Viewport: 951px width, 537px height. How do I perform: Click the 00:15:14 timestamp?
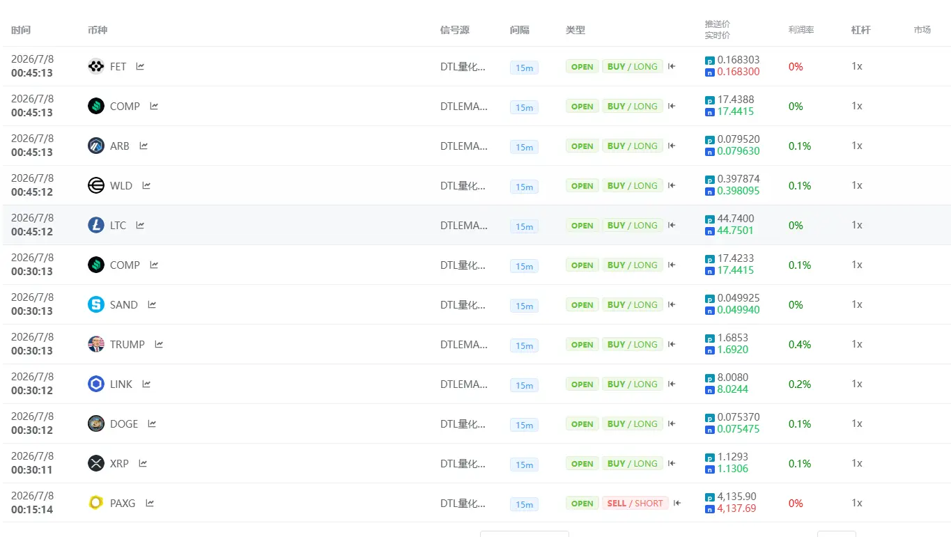point(32,510)
